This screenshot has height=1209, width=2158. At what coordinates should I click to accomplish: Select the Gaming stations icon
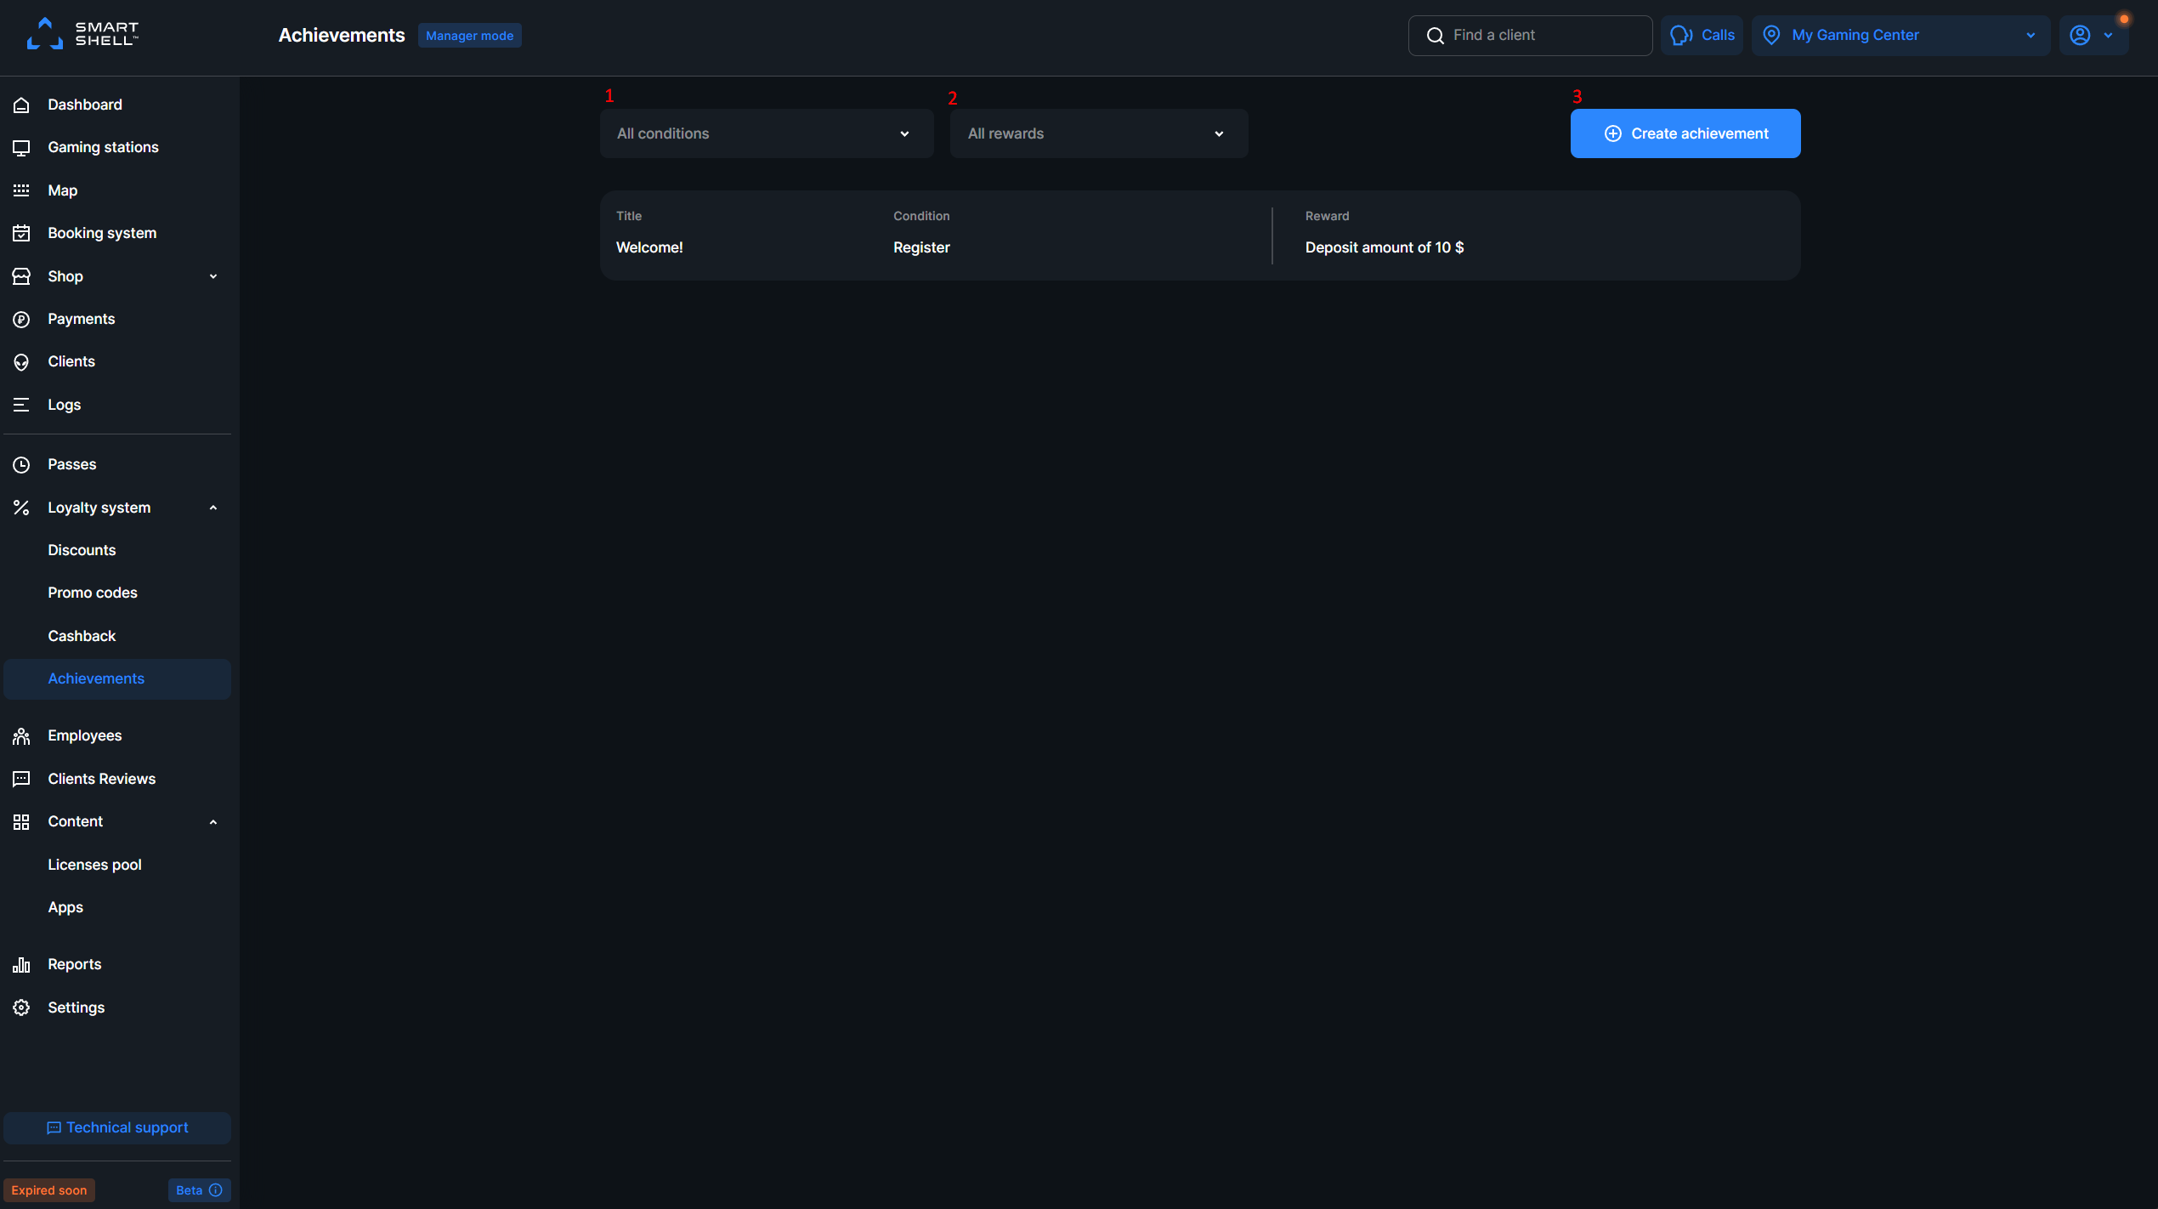tap(21, 147)
